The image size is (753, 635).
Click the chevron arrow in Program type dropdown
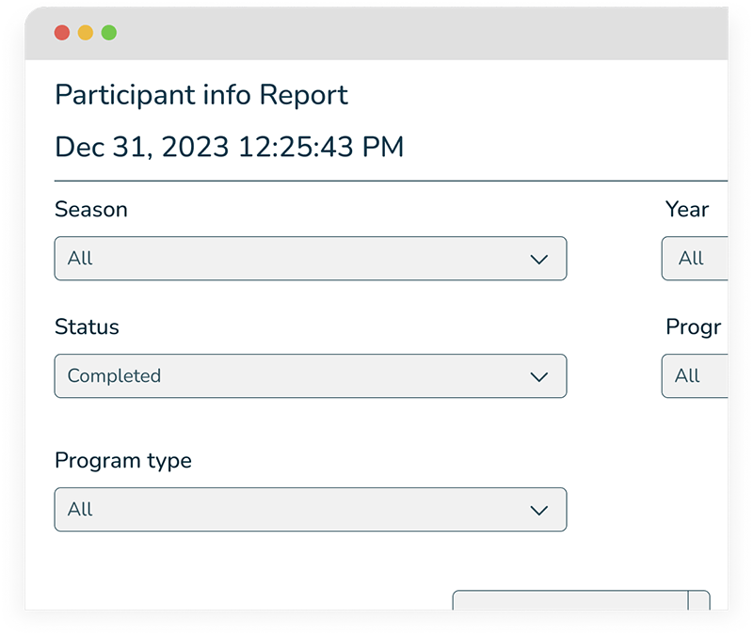click(x=538, y=510)
